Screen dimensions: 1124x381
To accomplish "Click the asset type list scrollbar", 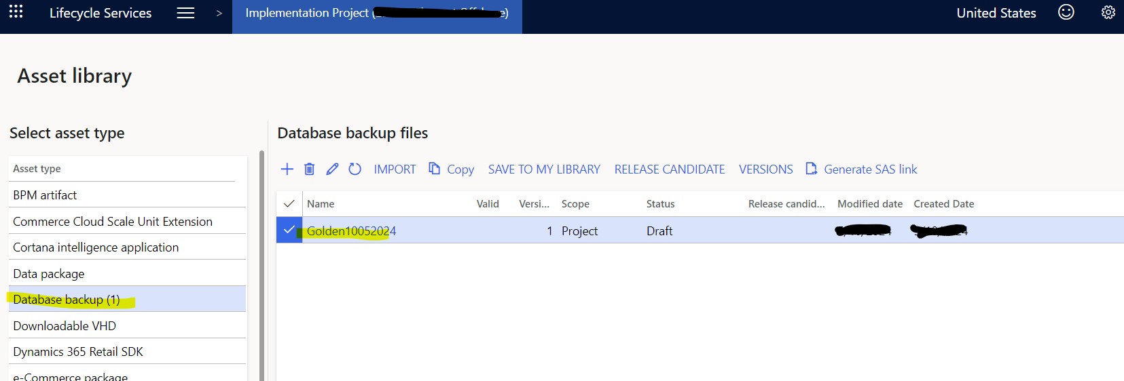I will coord(261,266).
